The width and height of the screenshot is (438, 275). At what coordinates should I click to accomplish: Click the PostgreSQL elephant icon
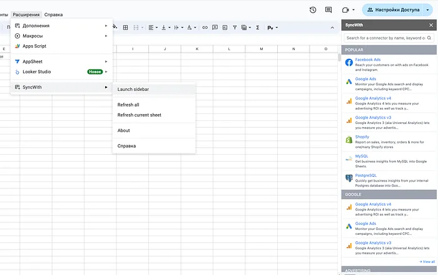point(349,178)
